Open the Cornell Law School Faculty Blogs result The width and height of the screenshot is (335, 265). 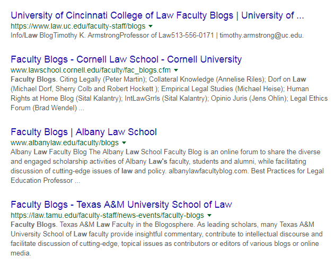[126, 59]
